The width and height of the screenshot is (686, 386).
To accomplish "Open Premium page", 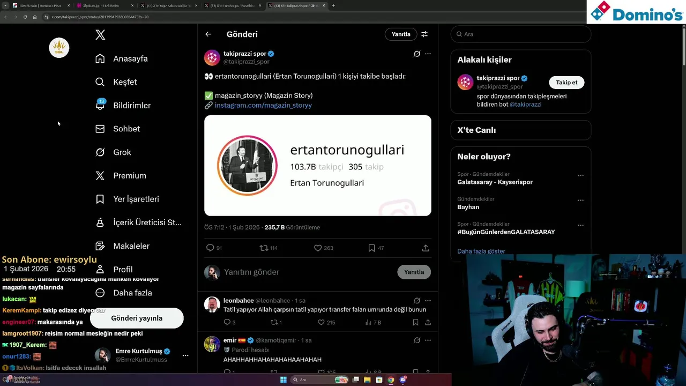I will pyautogui.click(x=121, y=175).
